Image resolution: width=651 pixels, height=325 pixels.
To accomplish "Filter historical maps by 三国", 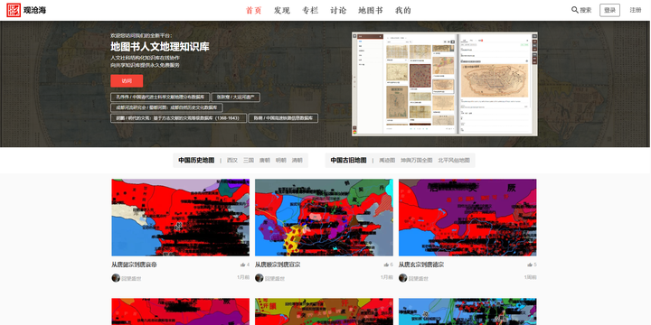I will coord(249,161).
